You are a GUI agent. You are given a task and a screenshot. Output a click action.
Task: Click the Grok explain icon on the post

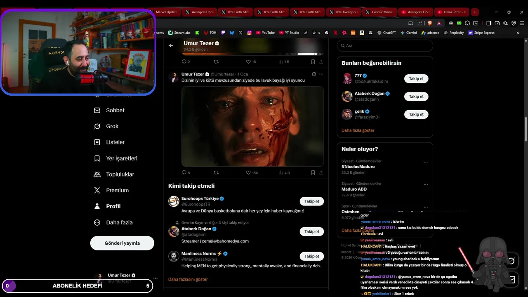click(314, 74)
